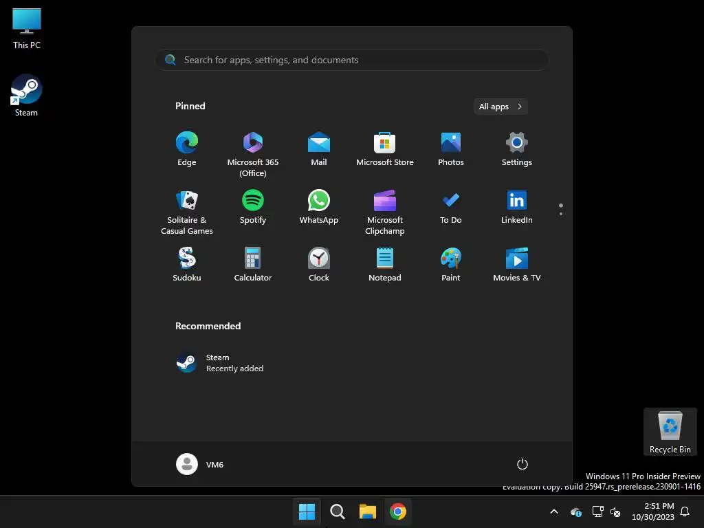Open the power options button
This screenshot has width=704, height=528.
pyautogui.click(x=522, y=464)
